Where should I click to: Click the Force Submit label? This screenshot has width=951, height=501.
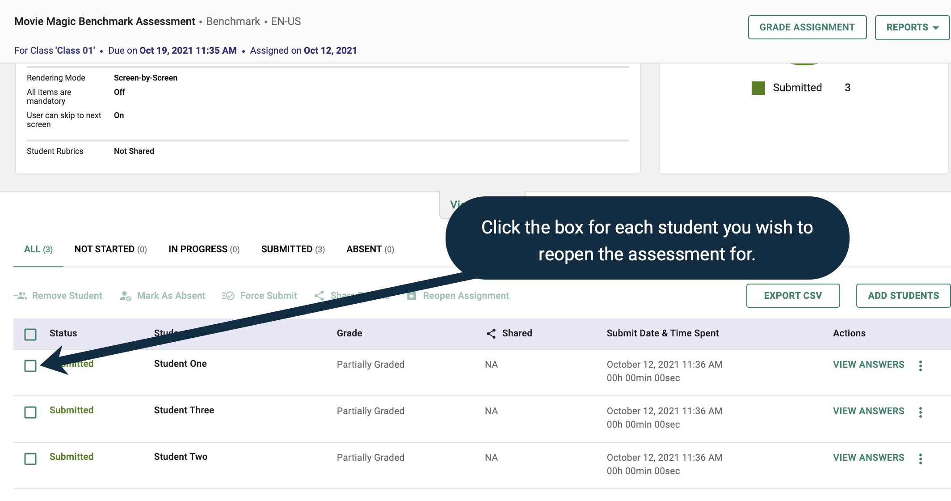pyautogui.click(x=269, y=296)
